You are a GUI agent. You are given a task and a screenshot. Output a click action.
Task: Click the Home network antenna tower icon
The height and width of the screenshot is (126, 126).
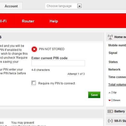point(110,37)
